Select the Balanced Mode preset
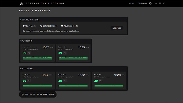The height and width of the screenshot is (103, 183). [41, 26]
